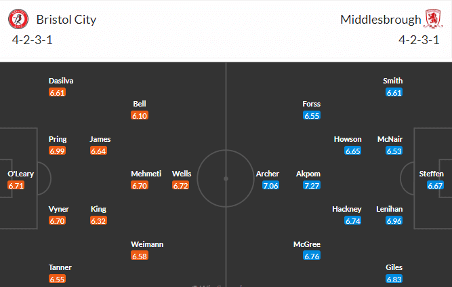Click Giles' 6.83 rating badge
Viewport: 452px width, 287px height.
coord(394,280)
